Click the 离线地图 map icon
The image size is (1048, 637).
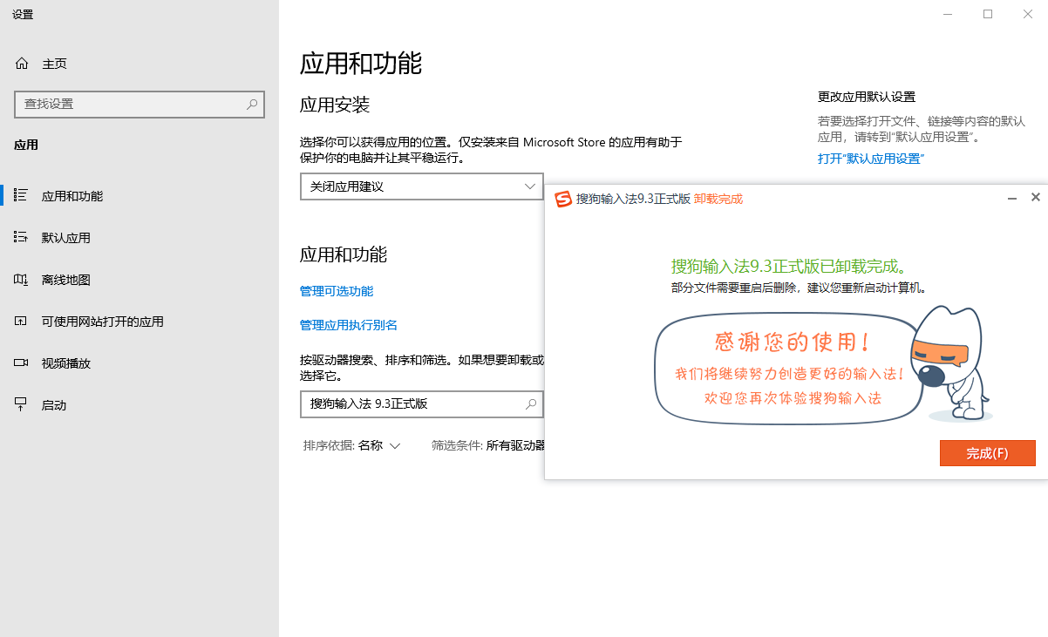22,280
